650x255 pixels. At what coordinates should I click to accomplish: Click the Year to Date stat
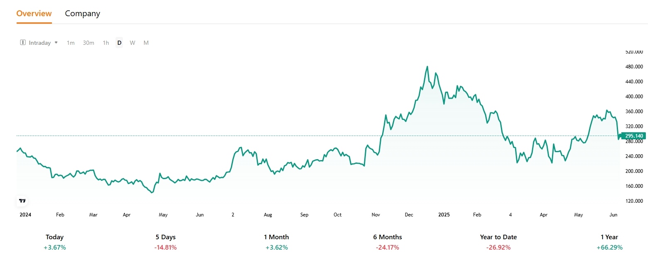tap(498, 242)
